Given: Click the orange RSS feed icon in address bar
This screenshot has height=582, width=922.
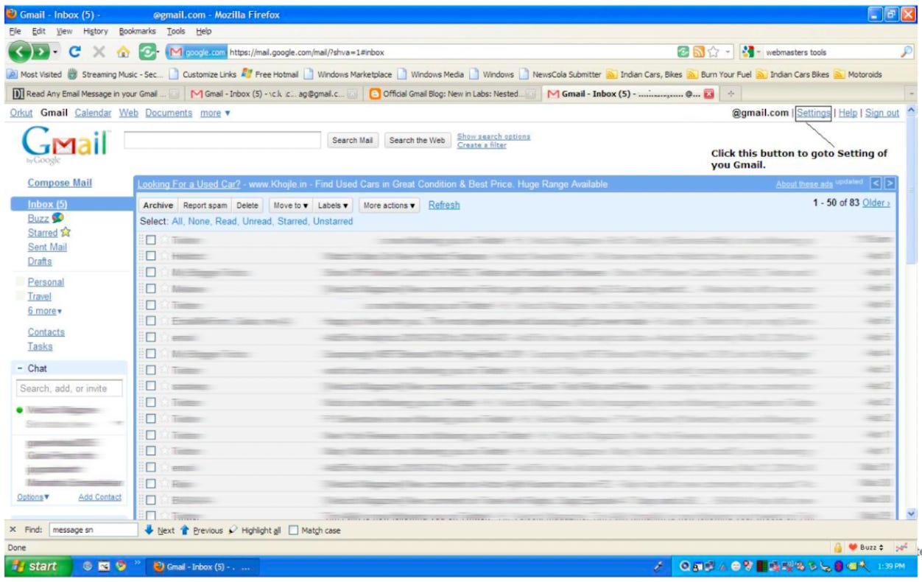Looking at the screenshot, I should (x=698, y=52).
